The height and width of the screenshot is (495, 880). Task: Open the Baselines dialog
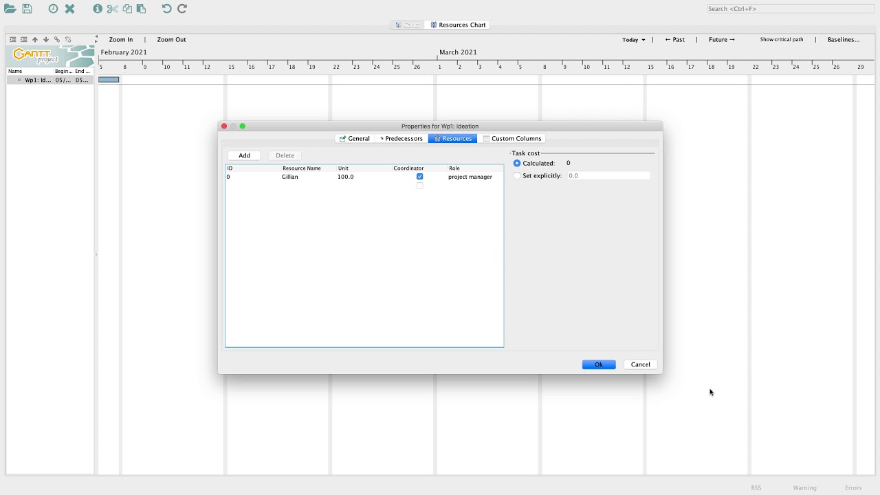pos(844,40)
